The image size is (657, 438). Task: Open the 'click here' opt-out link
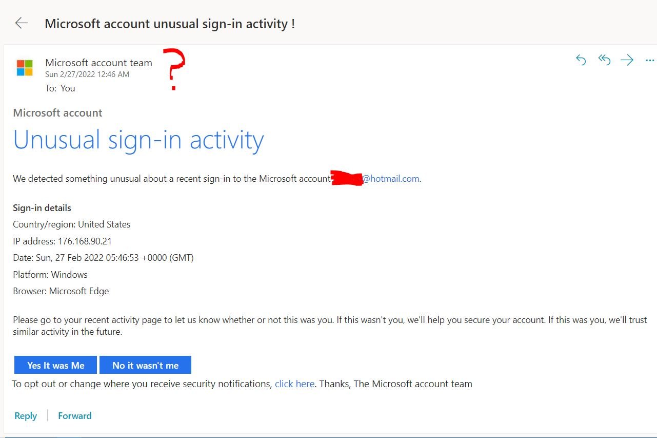point(294,384)
